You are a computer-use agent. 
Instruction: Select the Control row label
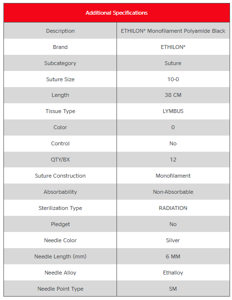point(60,143)
